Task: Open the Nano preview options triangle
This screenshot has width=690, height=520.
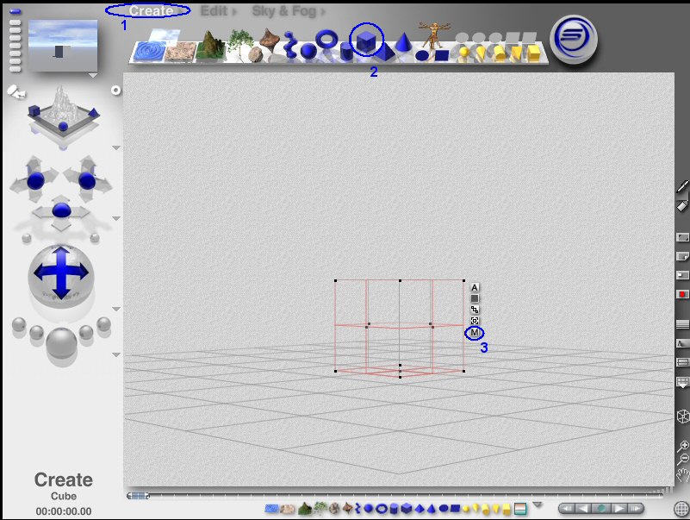Action: 92,76
